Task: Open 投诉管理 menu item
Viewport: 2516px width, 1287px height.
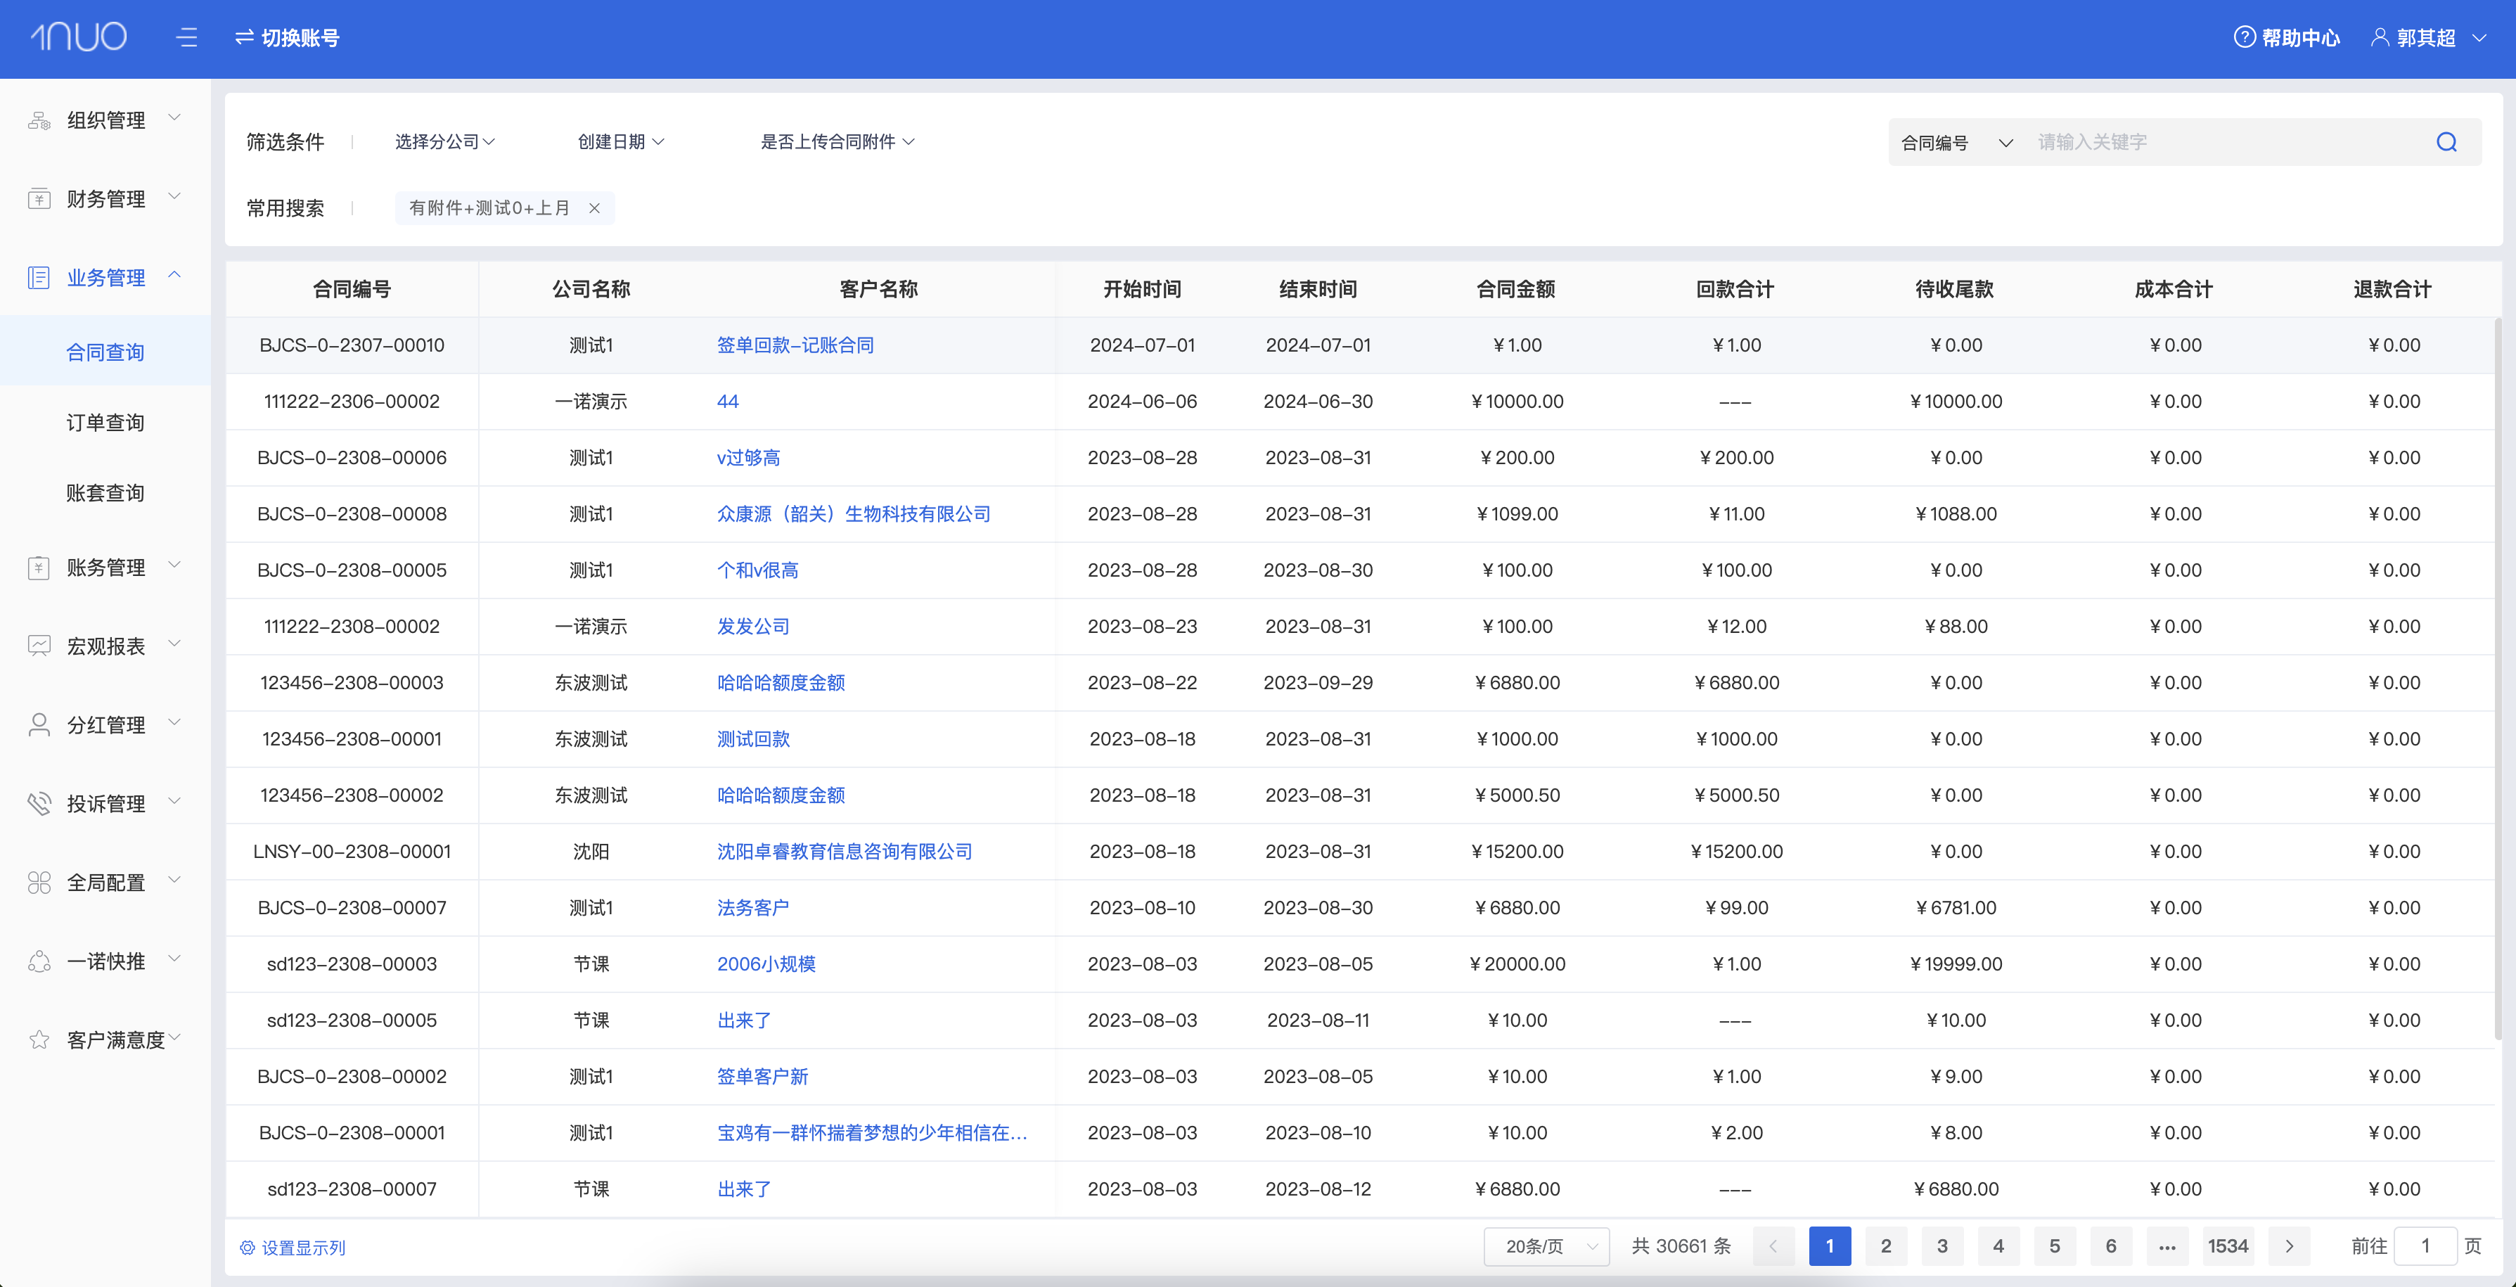Action: (x=105, y=804)
